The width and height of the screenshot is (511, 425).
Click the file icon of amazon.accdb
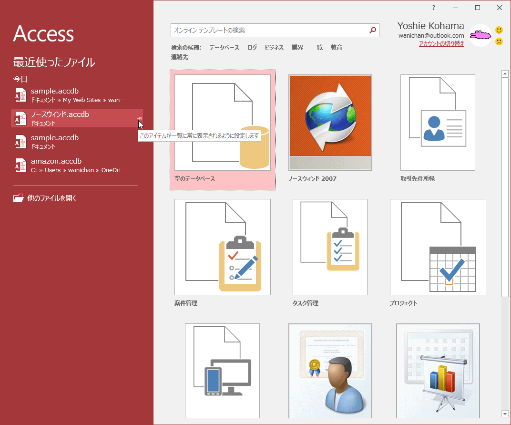coord(21,165)
